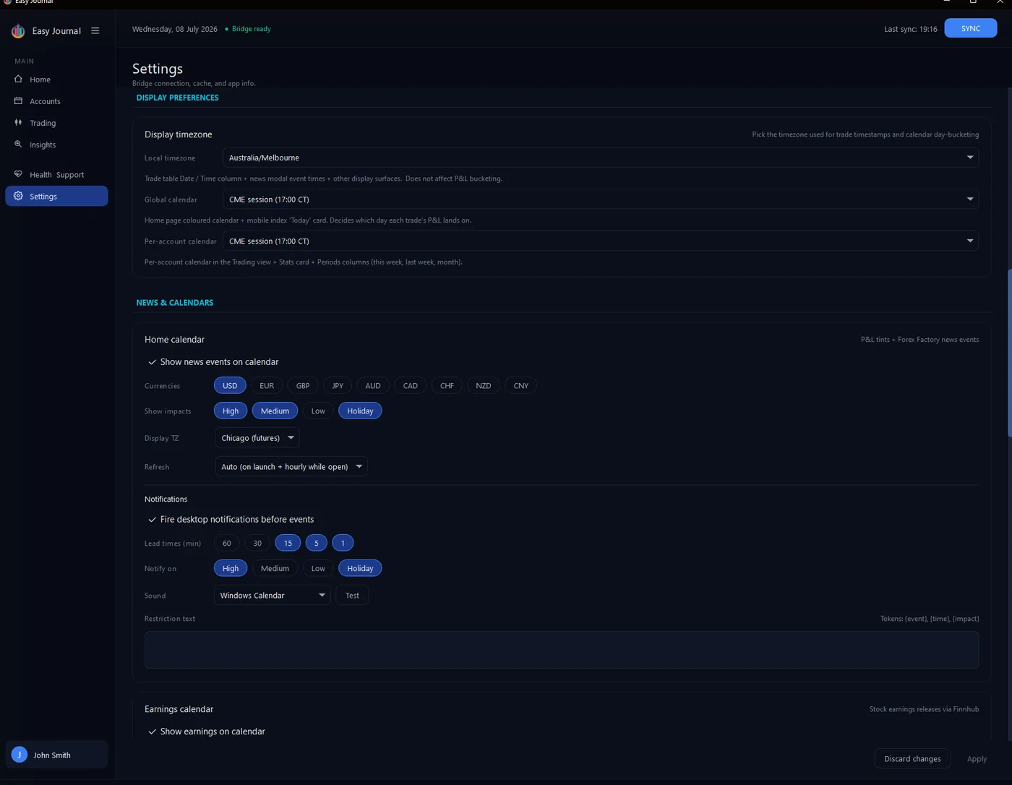Image resolution: width=1012 pixels, height=785 pixels.
Task: Expand the Refresh mode dropdown
Action: click(x=291, y=467)
